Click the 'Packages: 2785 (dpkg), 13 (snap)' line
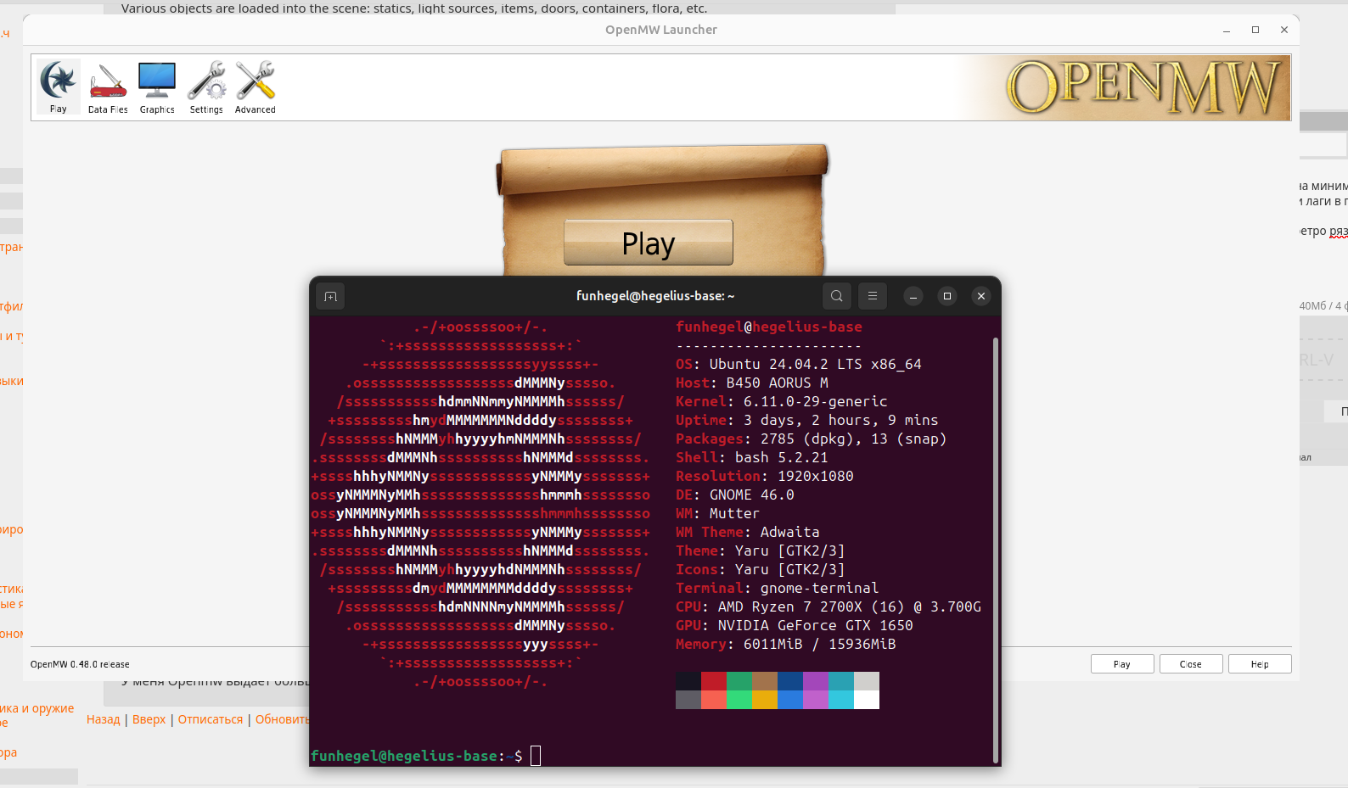Viewport: 1348px width, 788px height. click(812, 439)
